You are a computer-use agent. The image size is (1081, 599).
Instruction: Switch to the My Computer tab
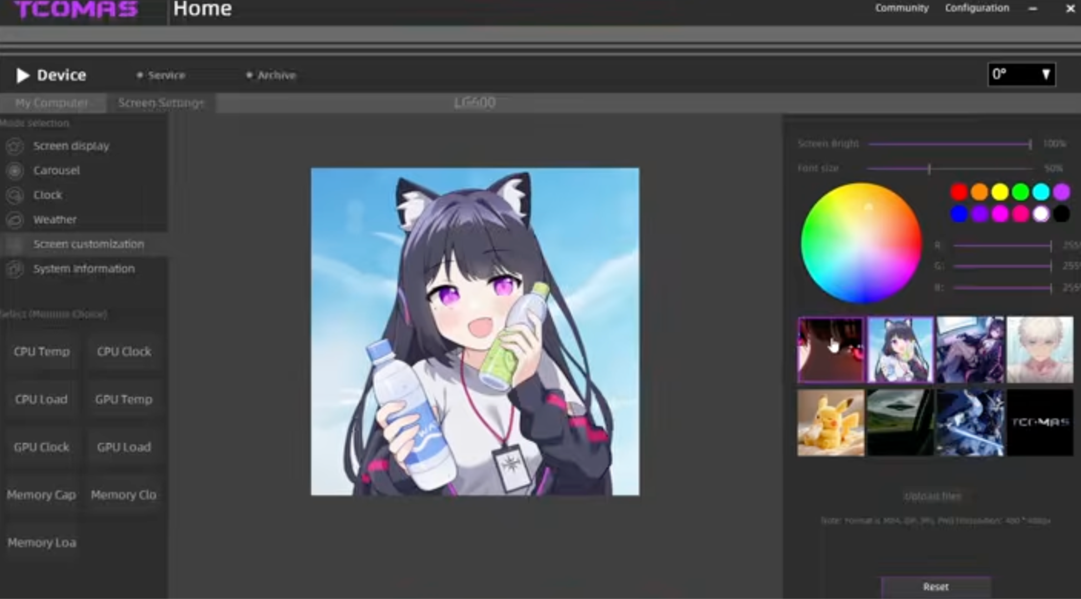[52, 103]
